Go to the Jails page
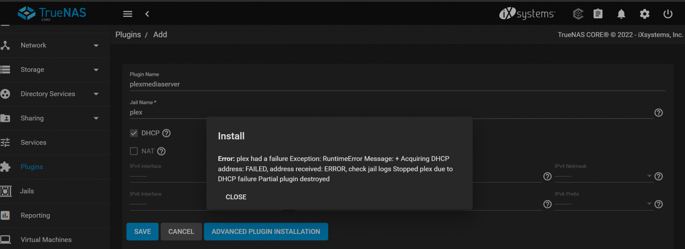 (x=55, y=191)
